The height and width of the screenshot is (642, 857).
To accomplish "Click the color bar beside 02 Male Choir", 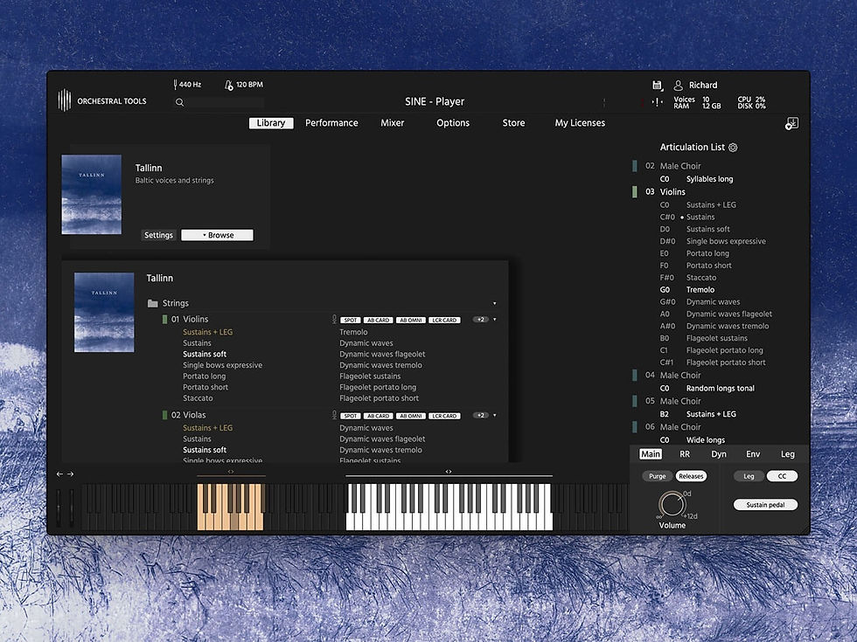I will click(x=635, y=166).
